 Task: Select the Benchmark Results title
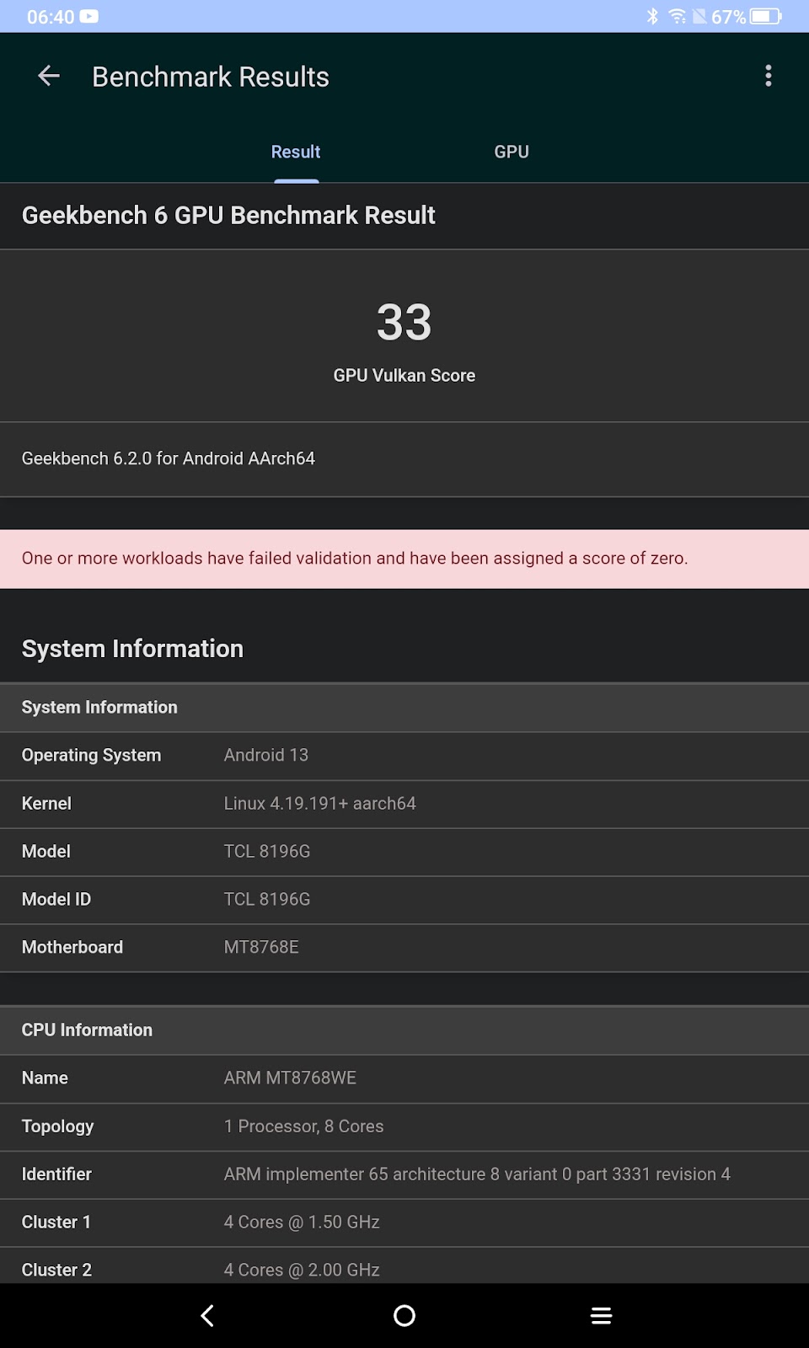tap(211, 77)
